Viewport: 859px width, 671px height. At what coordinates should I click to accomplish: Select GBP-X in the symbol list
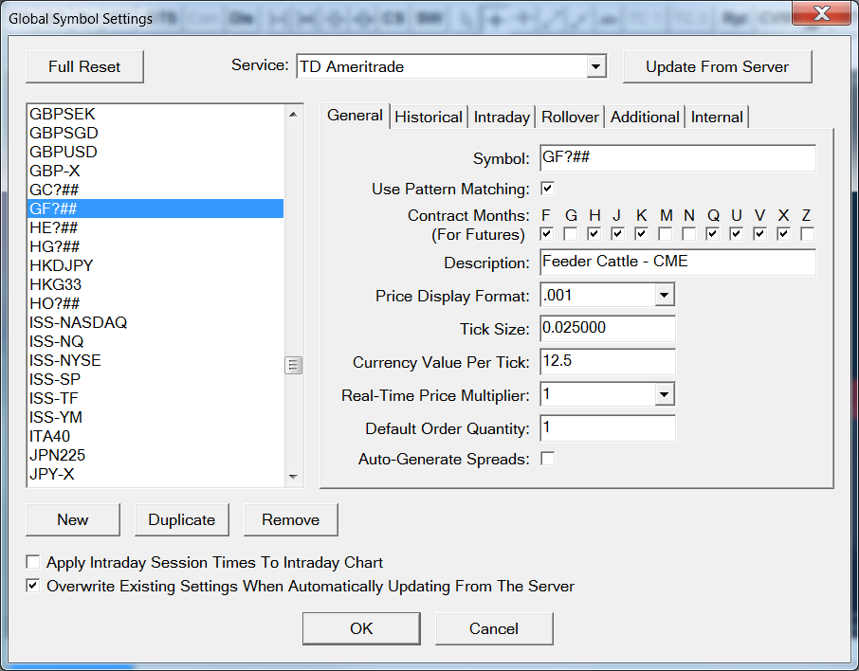(155, 171)
